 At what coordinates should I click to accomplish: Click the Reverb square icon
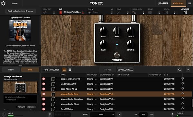pyautogui.click(x=166, y=13)
